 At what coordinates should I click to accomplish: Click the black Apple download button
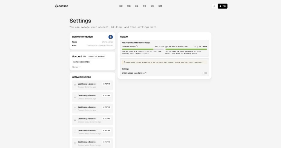[223, 6]
